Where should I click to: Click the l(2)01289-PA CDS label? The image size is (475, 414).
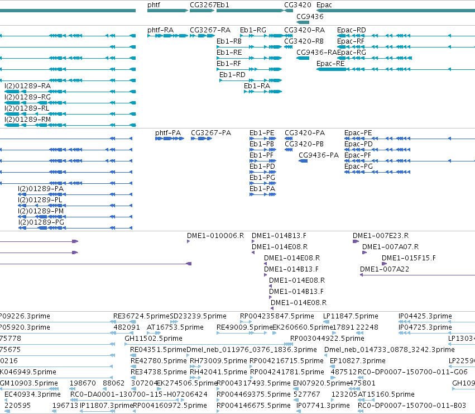pyautogui.click(x=41, y=189)
